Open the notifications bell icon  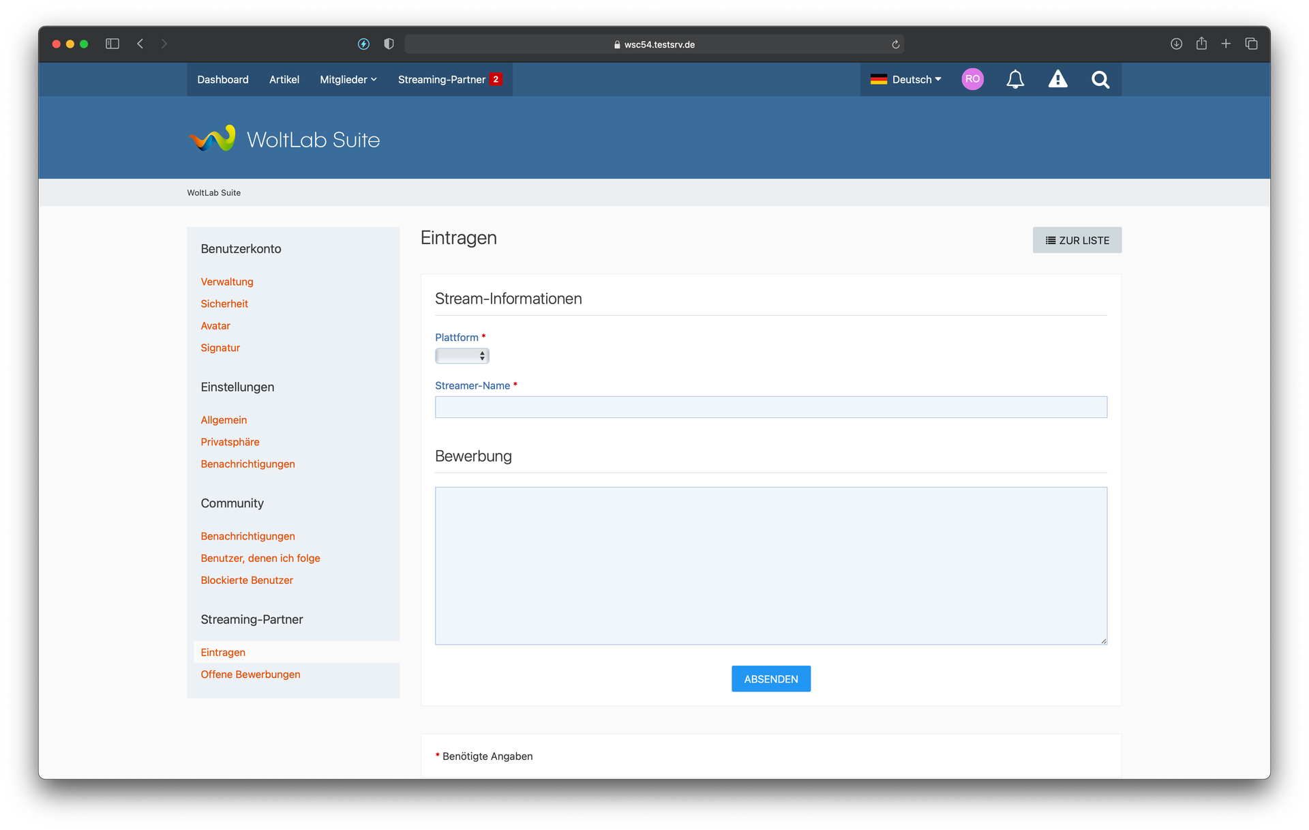1015,80
